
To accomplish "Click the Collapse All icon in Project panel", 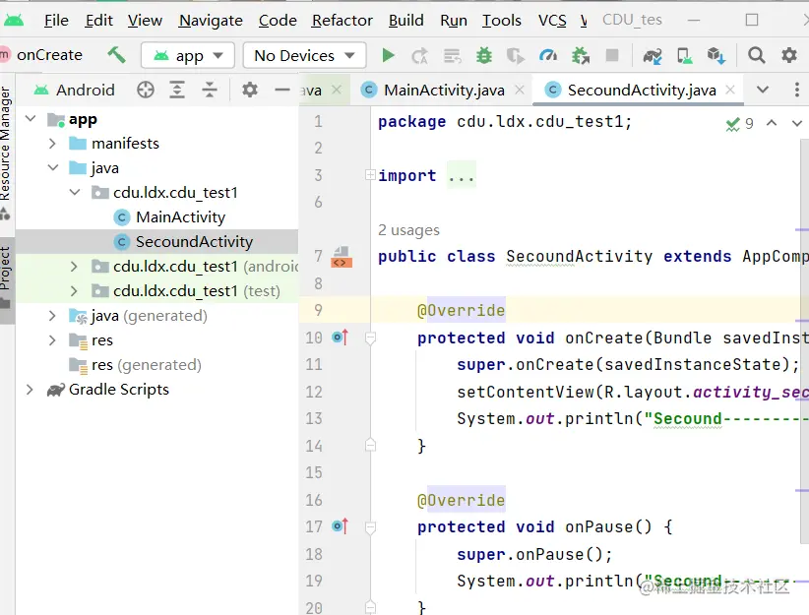I will click(210, 90).
